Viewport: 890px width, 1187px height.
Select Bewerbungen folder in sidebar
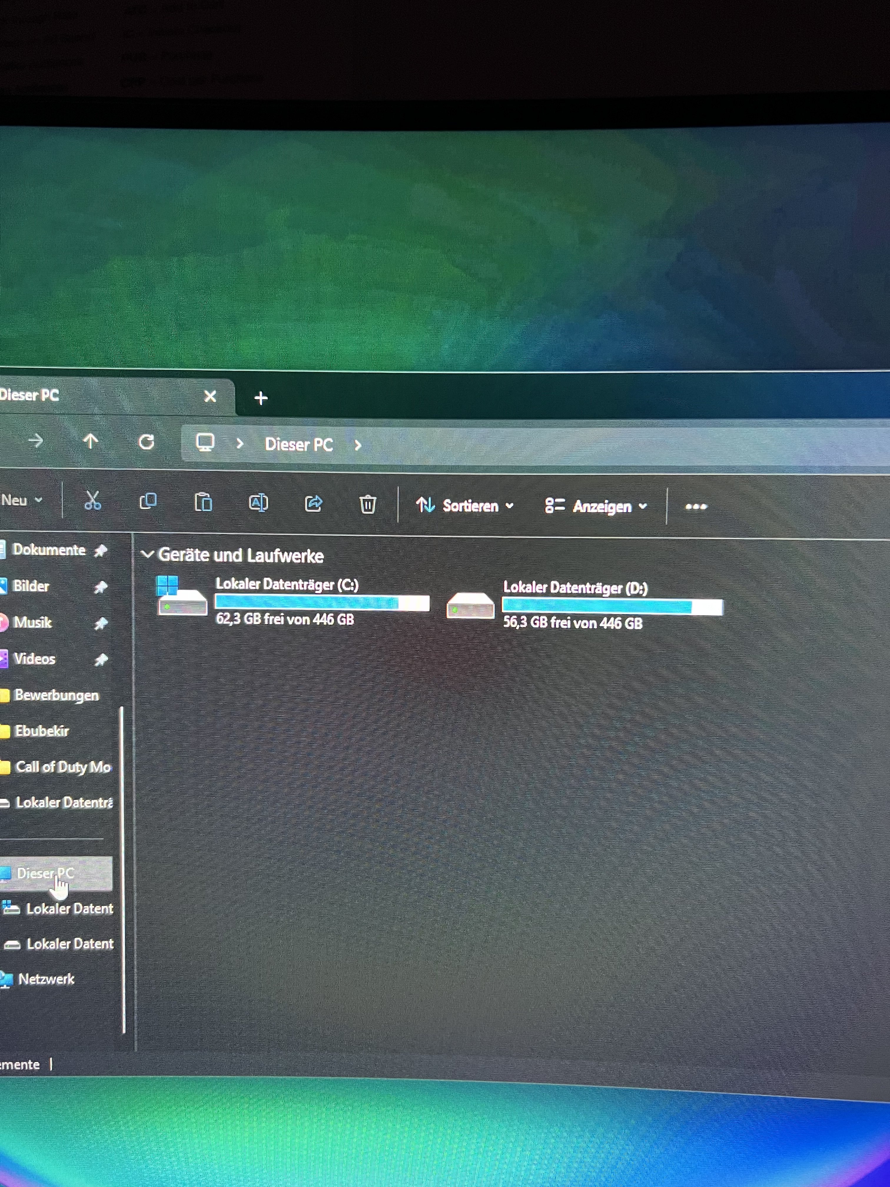click(x=56, y=695)
